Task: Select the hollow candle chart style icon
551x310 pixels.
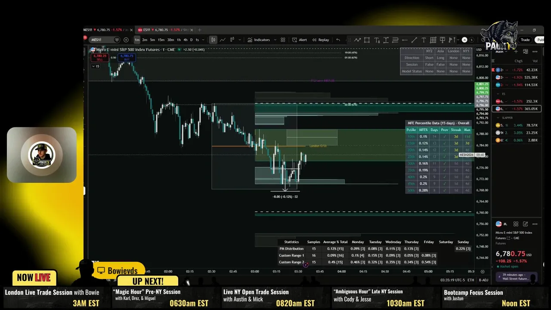Action: point(232,40)
